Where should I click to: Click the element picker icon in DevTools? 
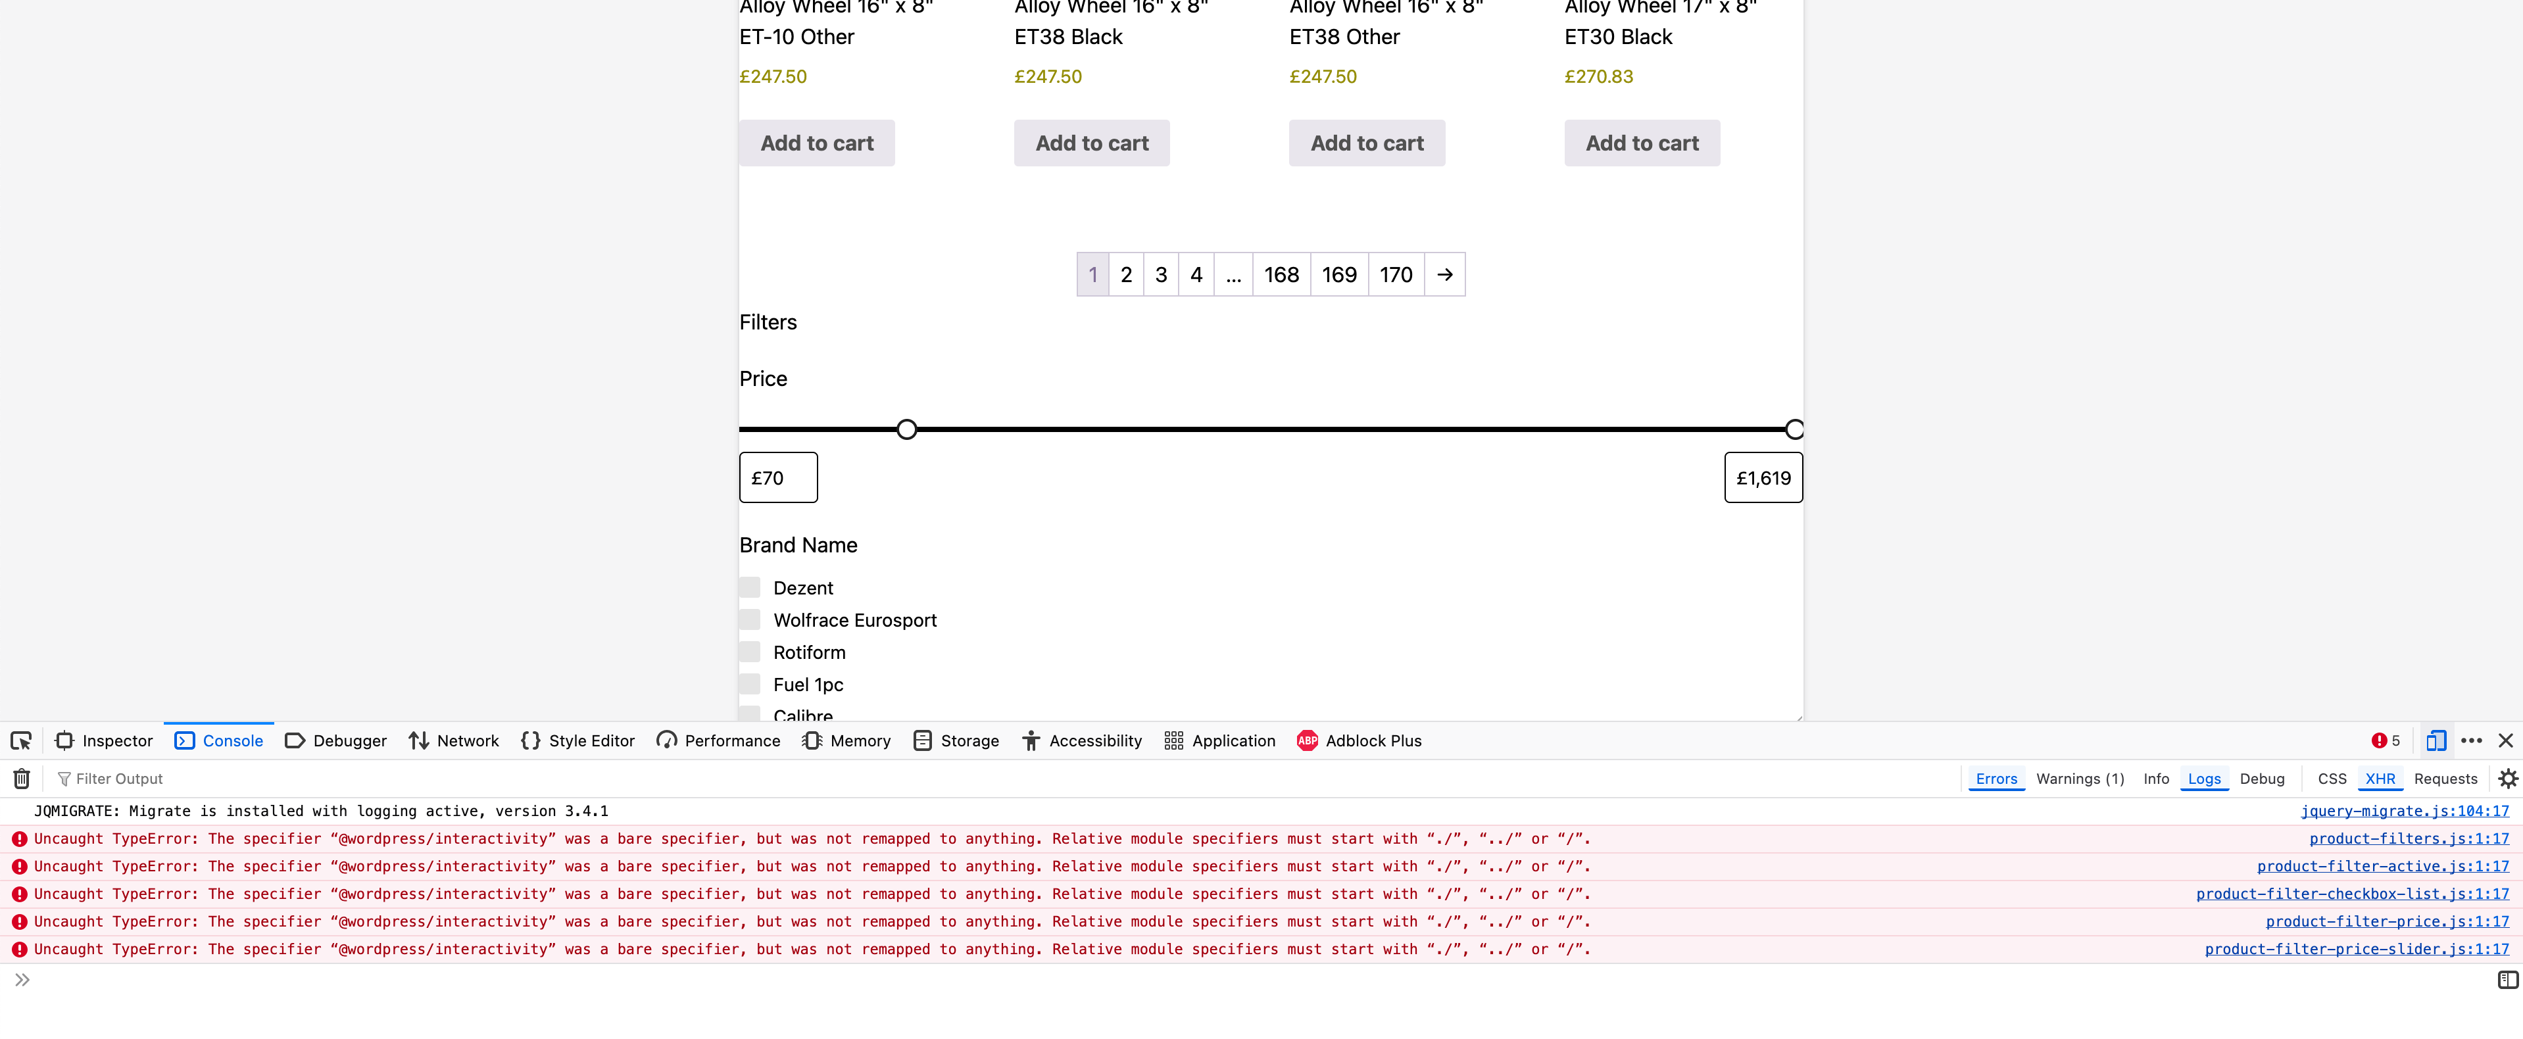click(x=20, y=741)
